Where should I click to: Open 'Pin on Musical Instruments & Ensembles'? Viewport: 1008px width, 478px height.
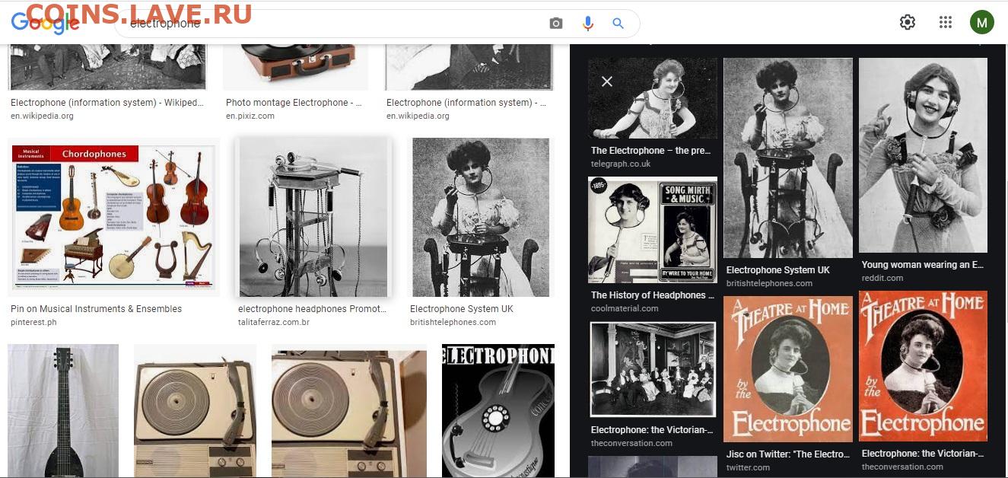[97, 309]
